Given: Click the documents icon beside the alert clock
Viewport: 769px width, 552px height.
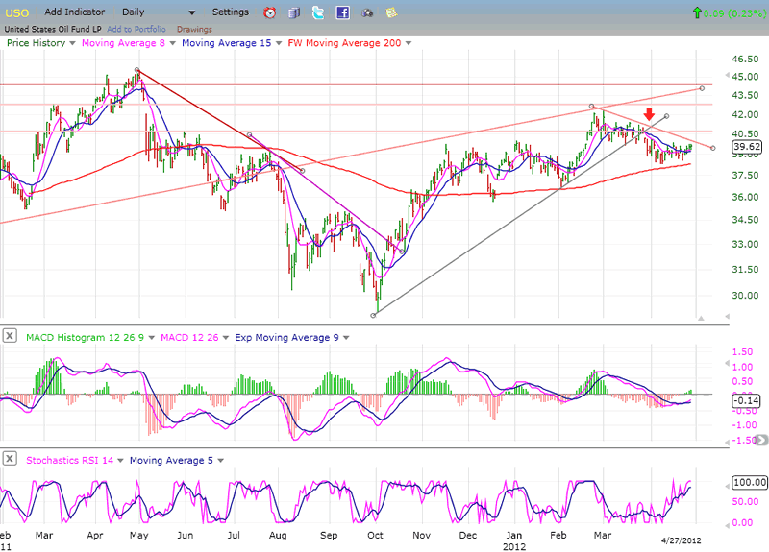Looking at the screenshot, I should point(294,12).
